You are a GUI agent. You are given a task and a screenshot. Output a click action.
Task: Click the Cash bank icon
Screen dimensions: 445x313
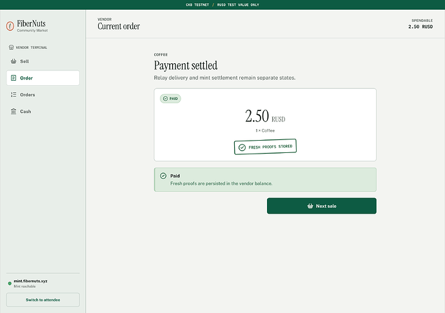14,112
